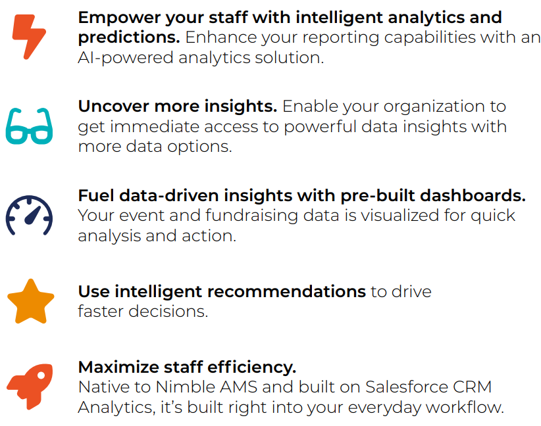Click the orange star icon
The height and width of the screenshot is (426, 541).
[x=30, y=300]
